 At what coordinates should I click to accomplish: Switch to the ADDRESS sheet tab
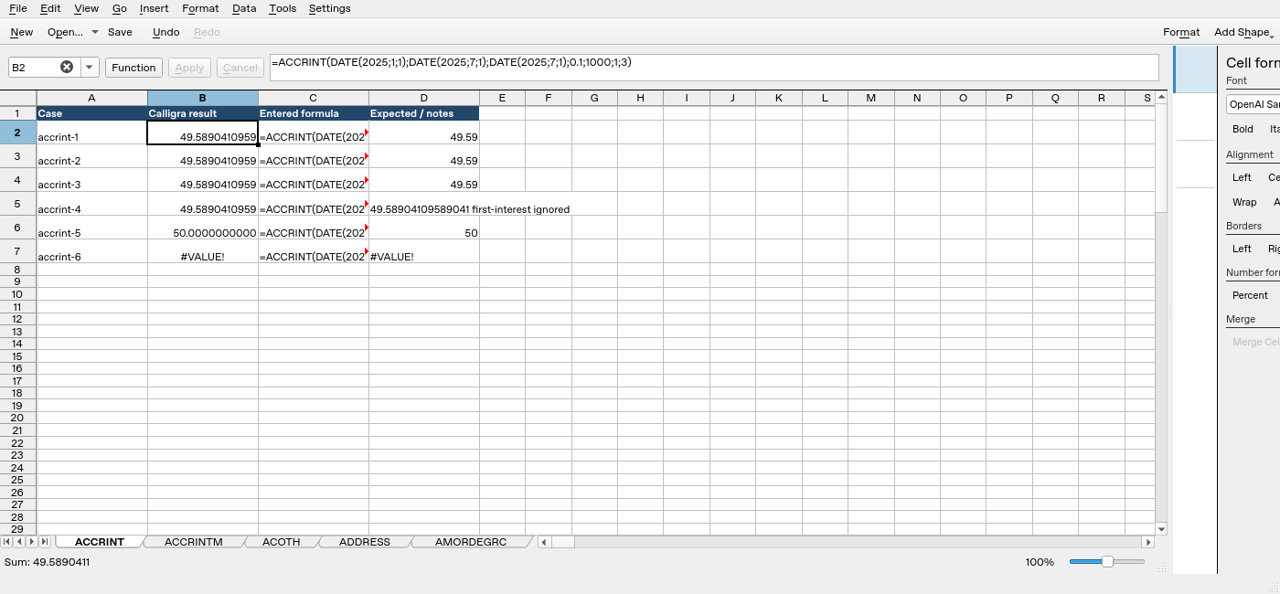coord(365,542)
